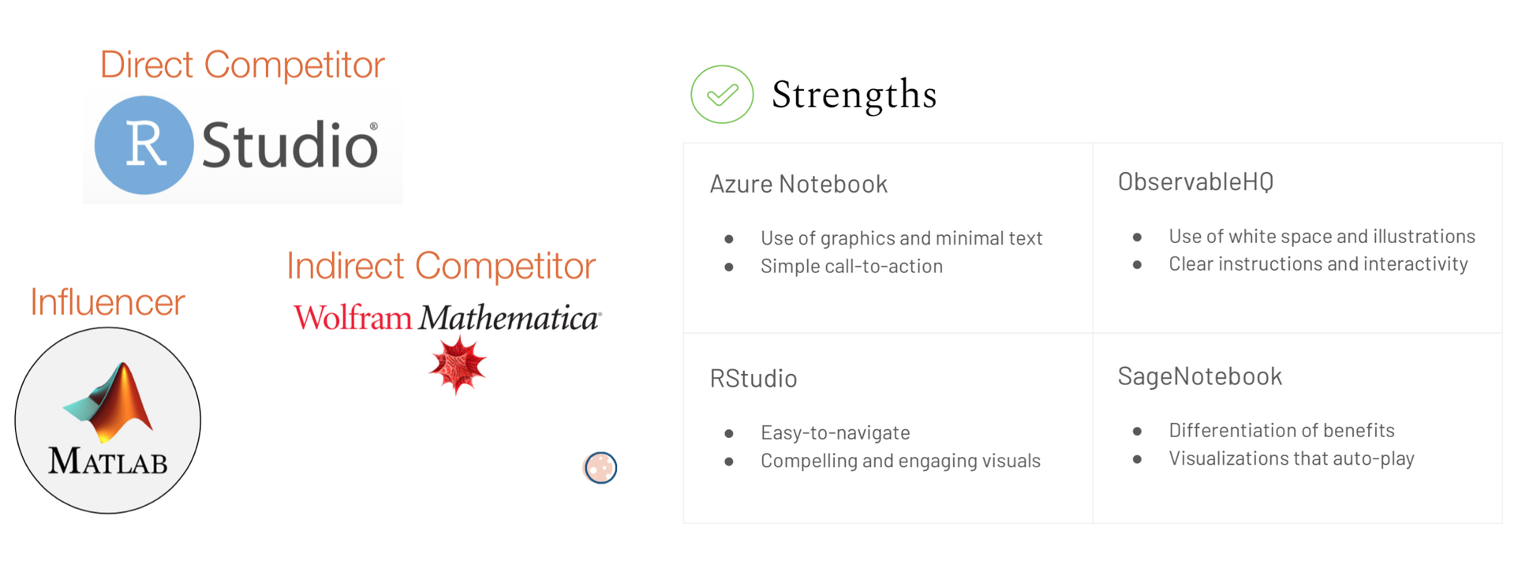Viewport: 1518px width, 565px height.
Task: Click the Strengths title text
Action: coord(854,95)
